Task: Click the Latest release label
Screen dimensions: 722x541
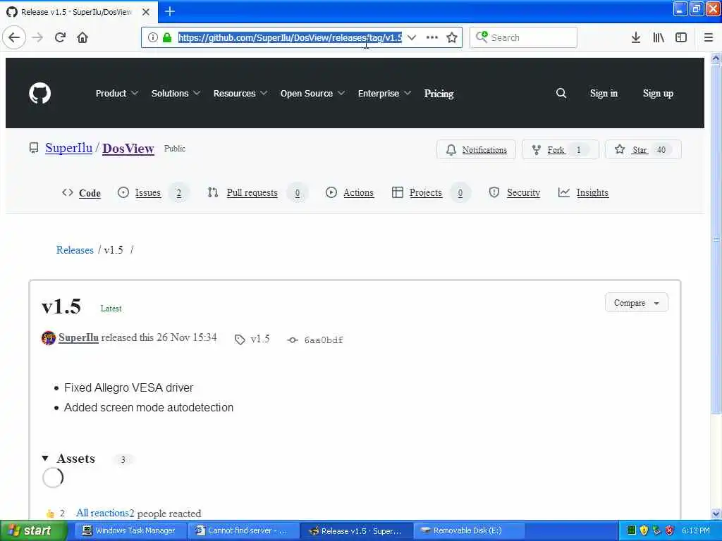Action: pyautogui.click(x=111, y=309)
